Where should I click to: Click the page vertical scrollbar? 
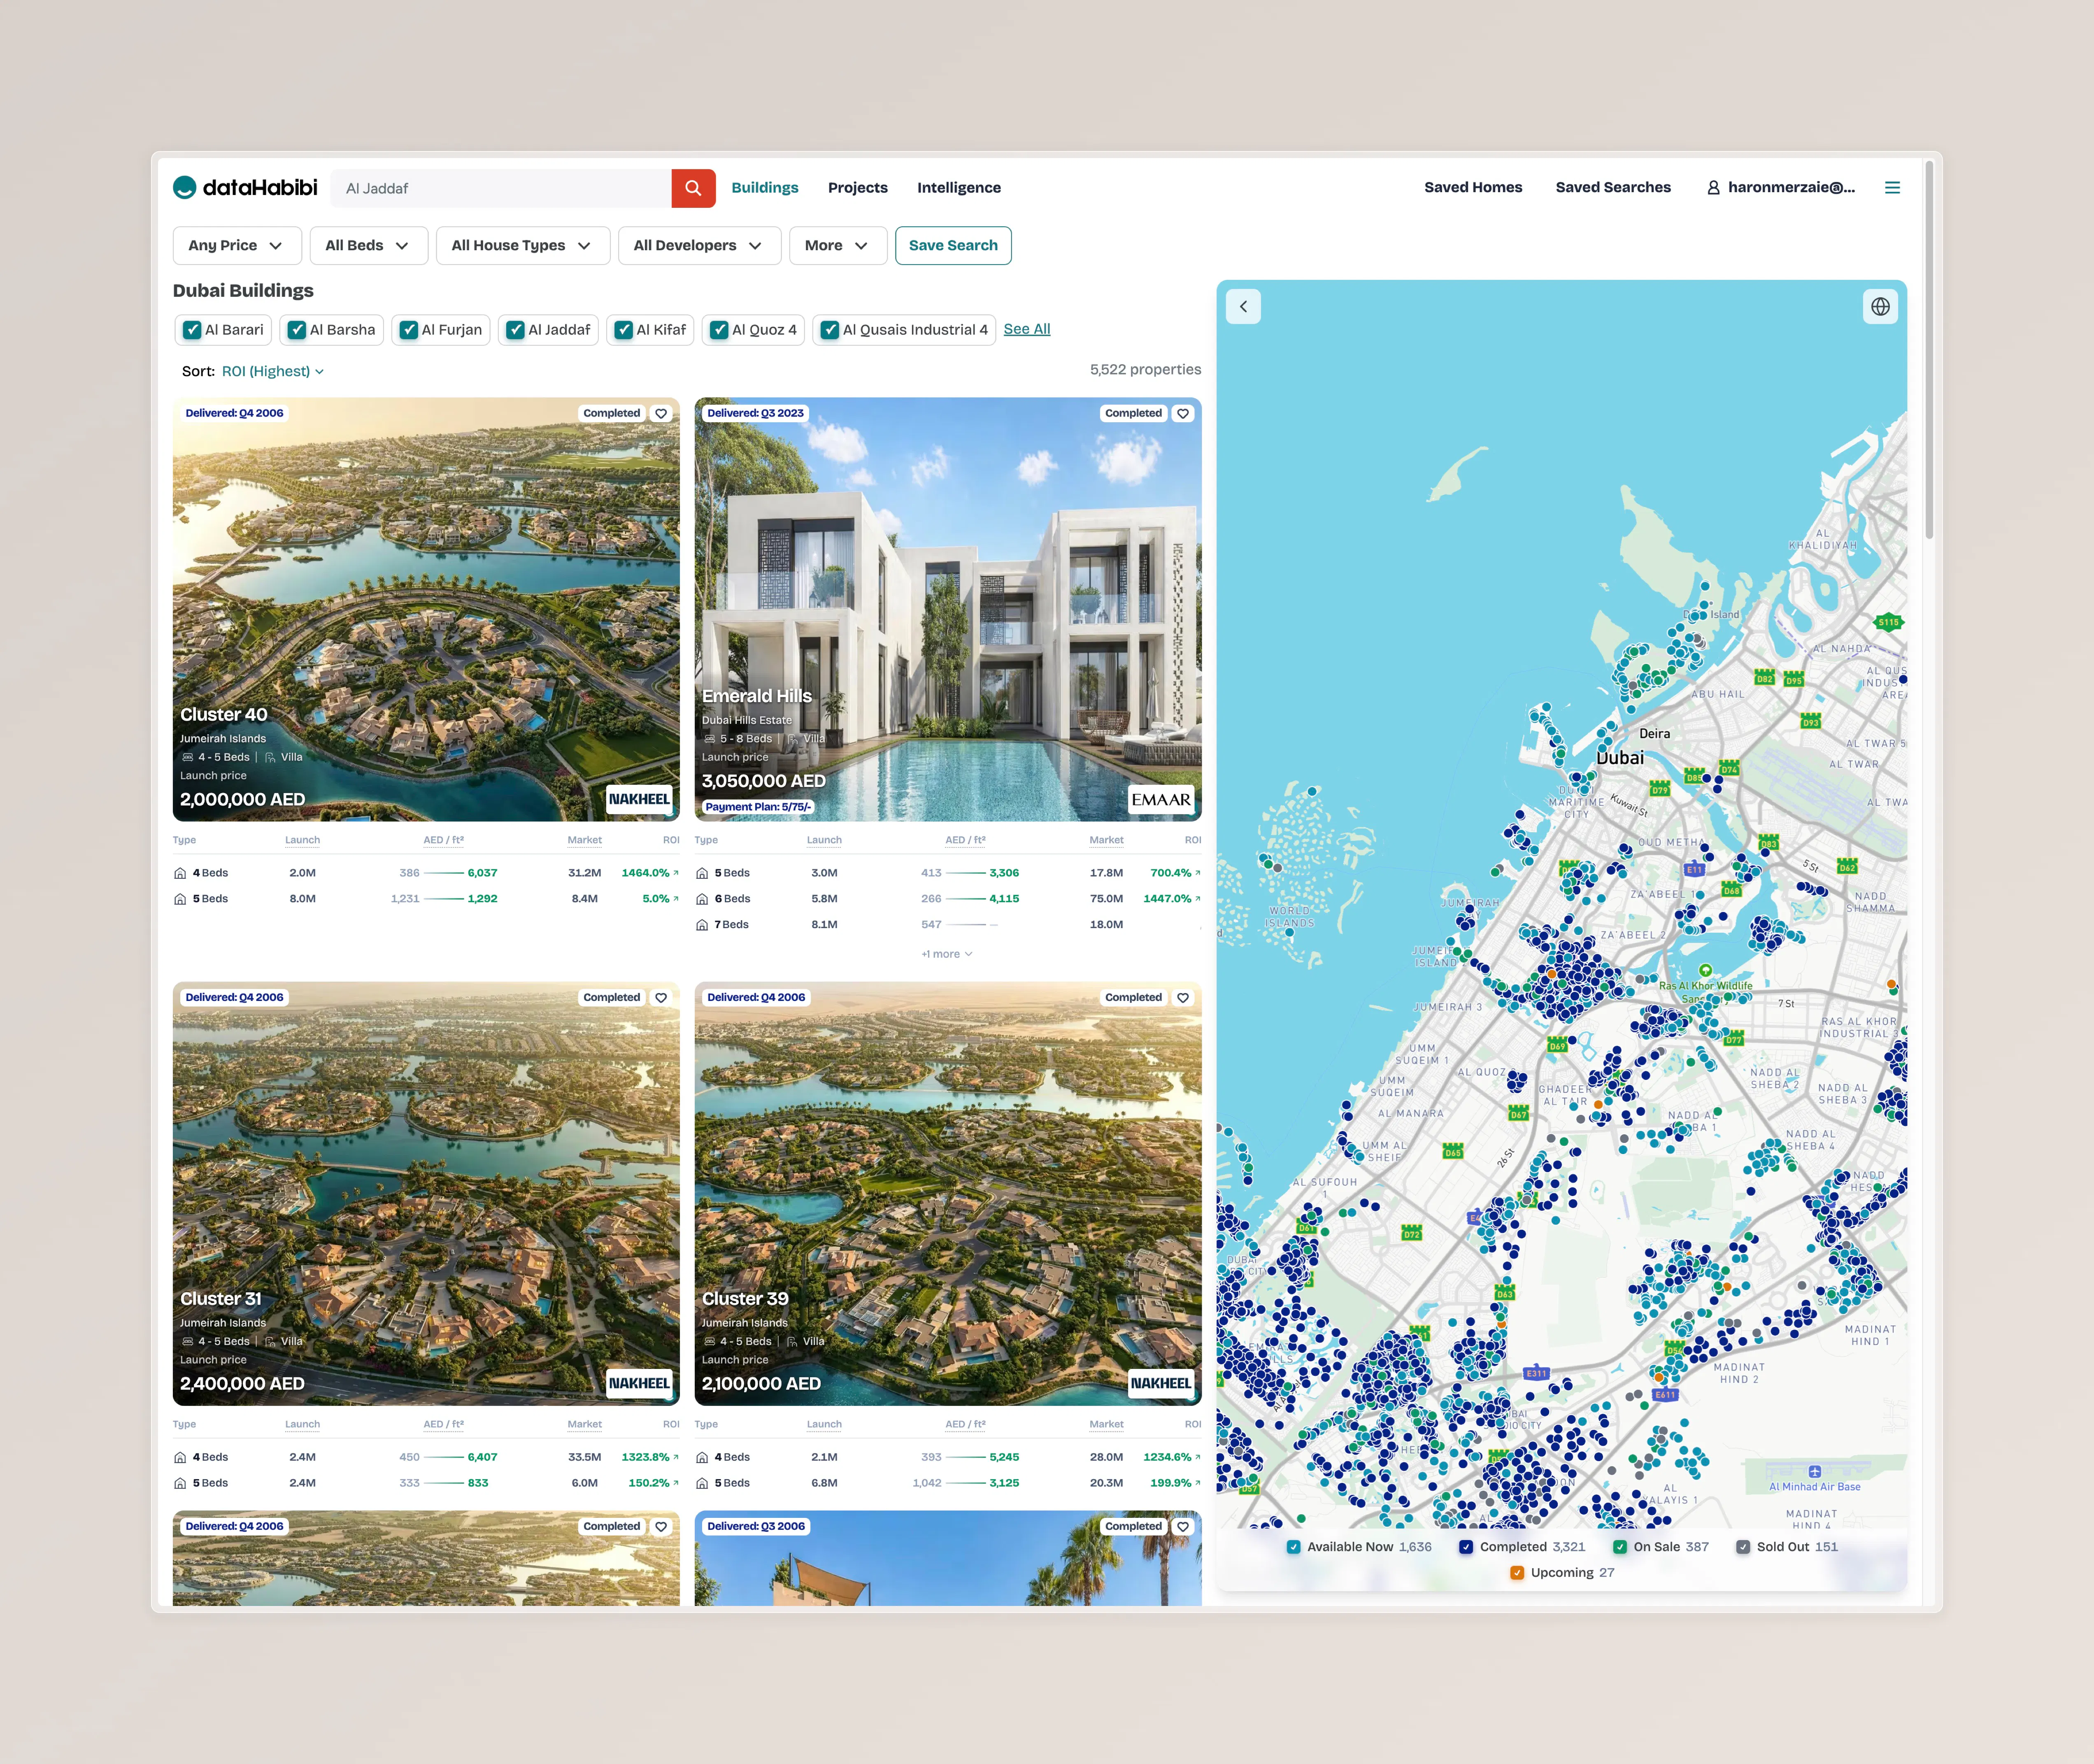click(1929, 350)
